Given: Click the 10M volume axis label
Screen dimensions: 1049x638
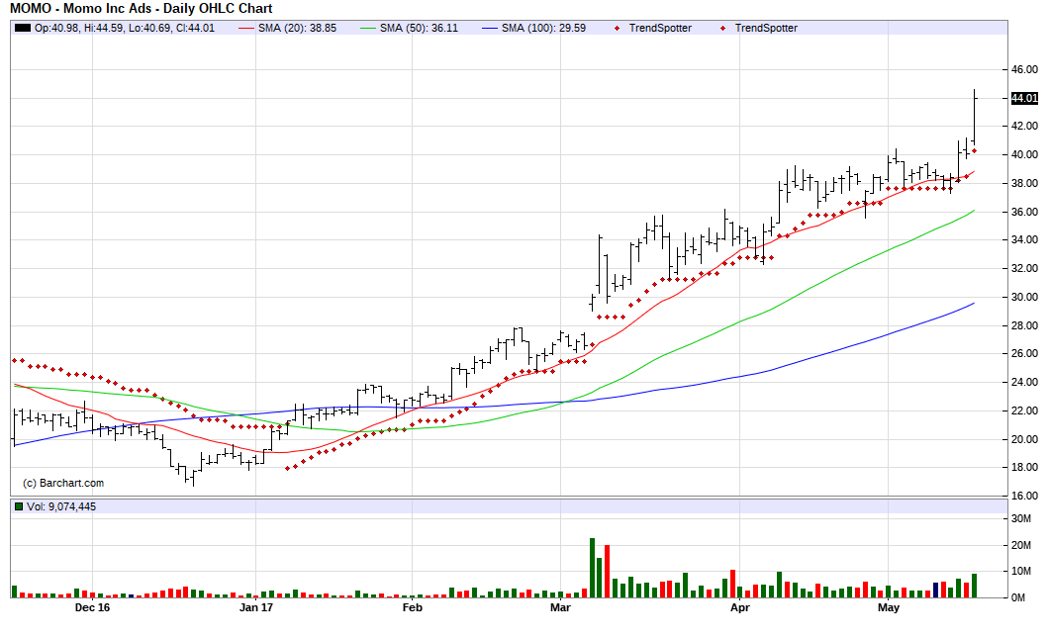Looking at the screenshot, I should (1021, 571).
